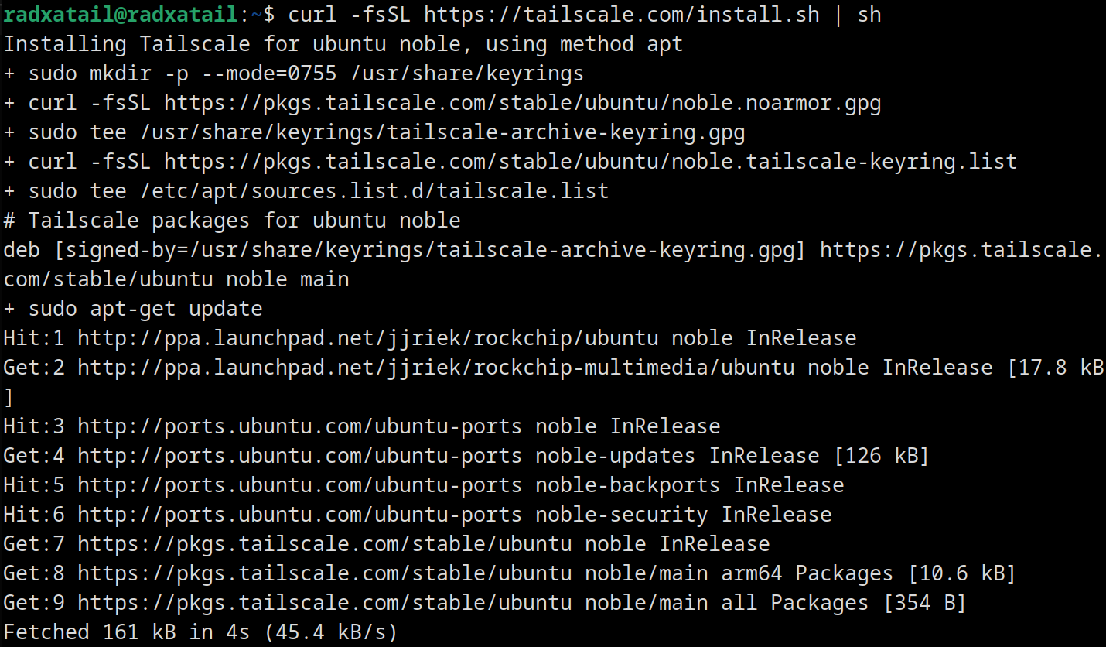Click the ubuntu-ports URL on noble-security line
The width and height of the screenshot is (1106, 647).
pos(300,515)
